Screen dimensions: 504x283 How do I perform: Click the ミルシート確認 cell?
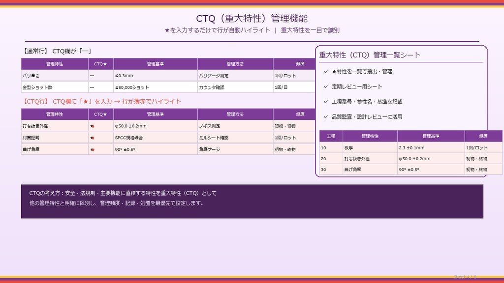click(x=235, y=138)
